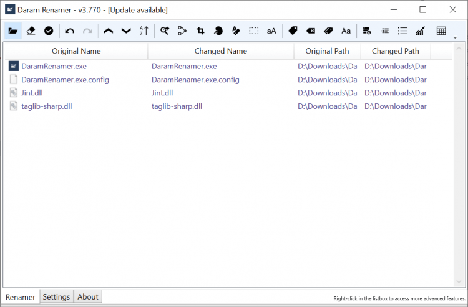This screenshot has height=307, width=468.
Task: Sort by the Original Name column header
Action: pyautogui.click(x=76, y=51)
